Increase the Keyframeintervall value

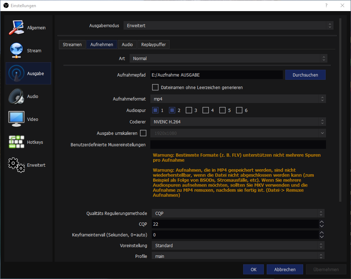pyautogui.click(x=322, y=232)
